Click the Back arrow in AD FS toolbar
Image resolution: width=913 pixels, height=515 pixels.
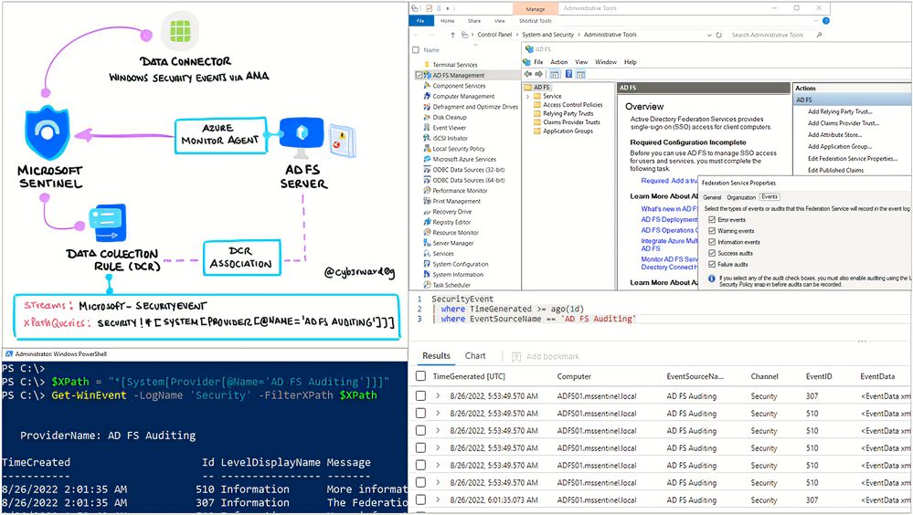(527, 74)
